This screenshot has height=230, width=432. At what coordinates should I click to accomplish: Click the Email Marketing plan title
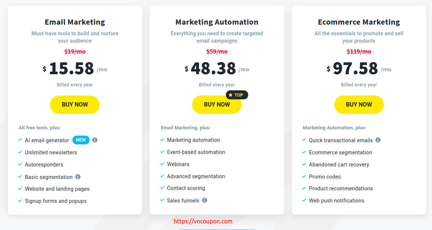click(x=75, y=22)
